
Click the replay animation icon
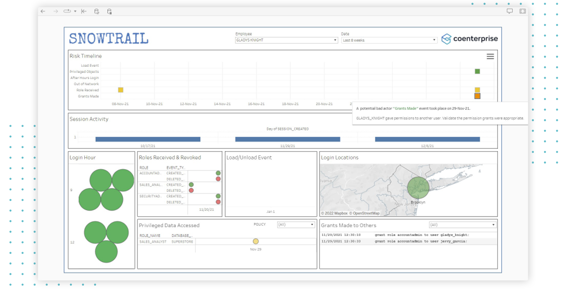click(x=67, y=11)
